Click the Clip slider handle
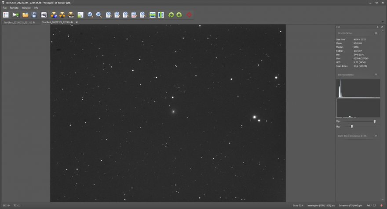 pyautogui.click(x=375, y=121)
